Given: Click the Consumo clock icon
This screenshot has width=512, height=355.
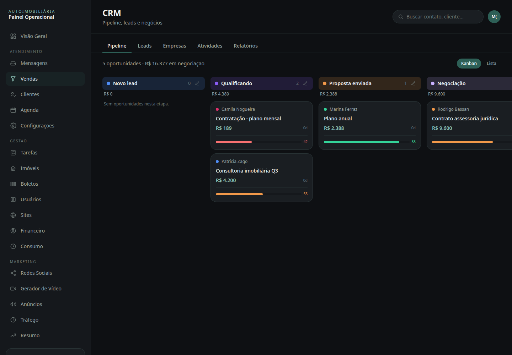Looking at the screenshot, I should click(x=13, y=246).
